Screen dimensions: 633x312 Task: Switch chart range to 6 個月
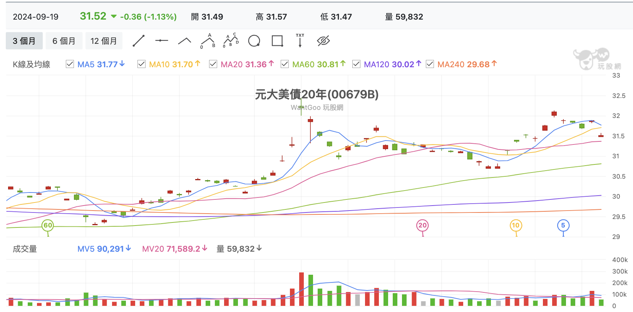(64, 41)
